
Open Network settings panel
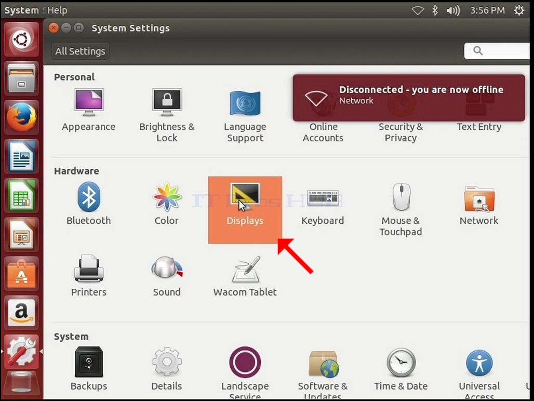[x=479, y=205]
